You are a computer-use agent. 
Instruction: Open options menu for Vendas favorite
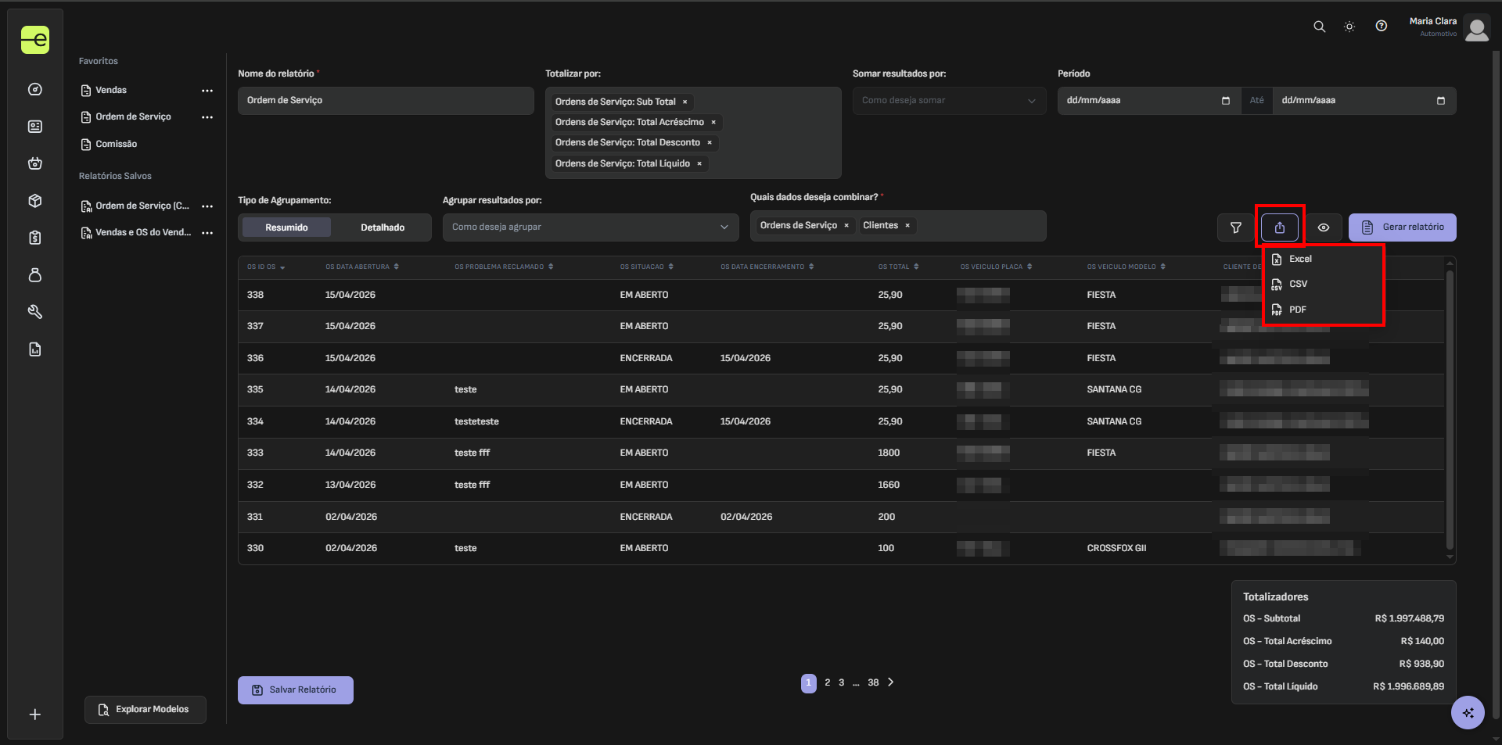coord(207,91)
